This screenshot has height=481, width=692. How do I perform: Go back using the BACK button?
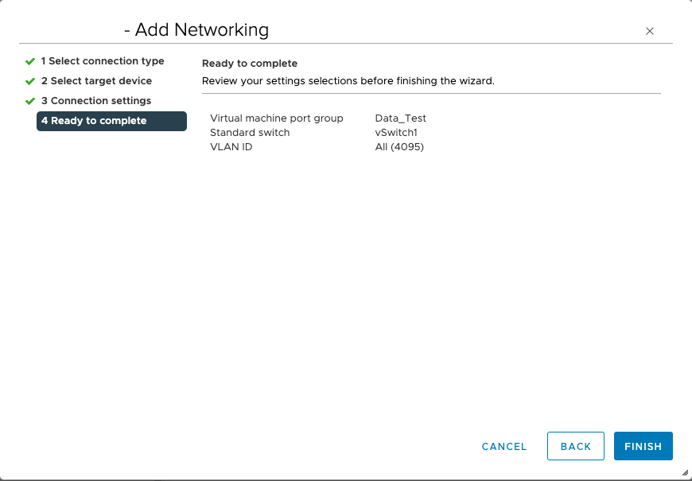pos(575,447)
